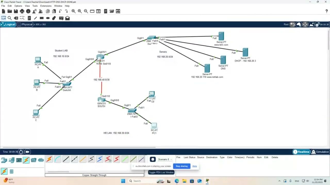Screen dimensions: 330x185
Task: Open the Options menu
Action: tap(18, 6)
